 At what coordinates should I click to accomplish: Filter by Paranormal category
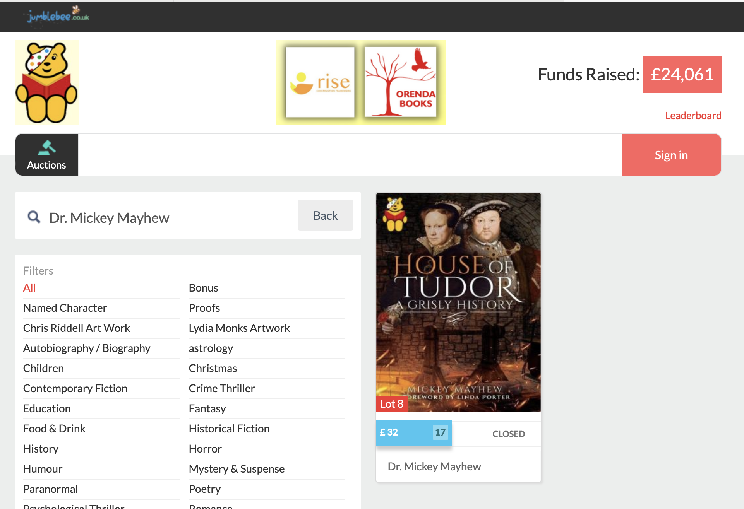tap(51, 489)
